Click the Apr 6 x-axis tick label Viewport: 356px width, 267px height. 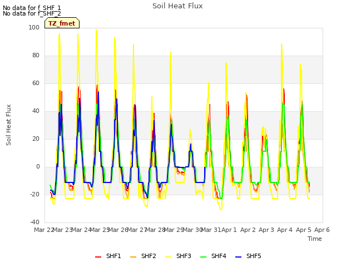tap(322, 230)
